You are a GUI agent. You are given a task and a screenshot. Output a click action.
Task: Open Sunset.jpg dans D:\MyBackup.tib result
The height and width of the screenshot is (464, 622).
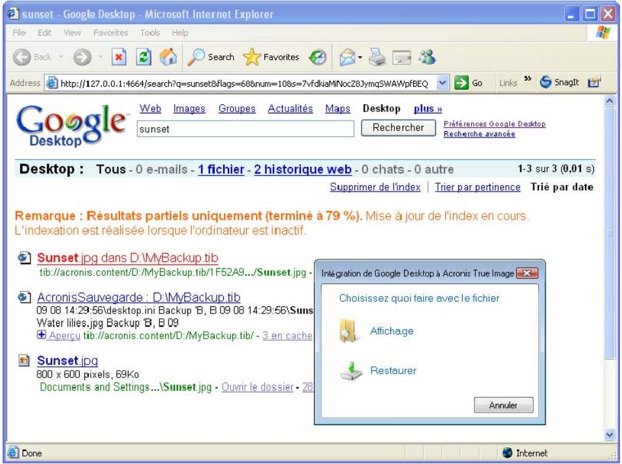coord(127,258)
